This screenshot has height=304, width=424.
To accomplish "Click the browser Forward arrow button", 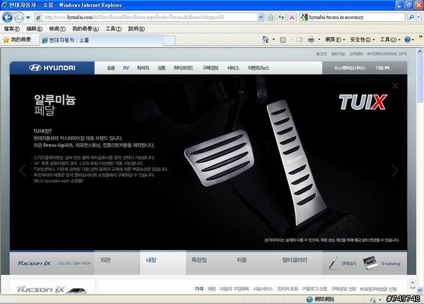I will point(19,18).
